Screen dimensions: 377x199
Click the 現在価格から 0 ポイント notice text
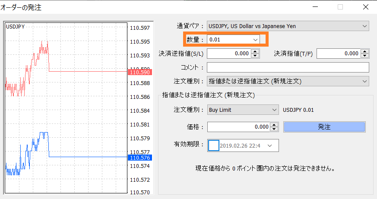[266, 168]
